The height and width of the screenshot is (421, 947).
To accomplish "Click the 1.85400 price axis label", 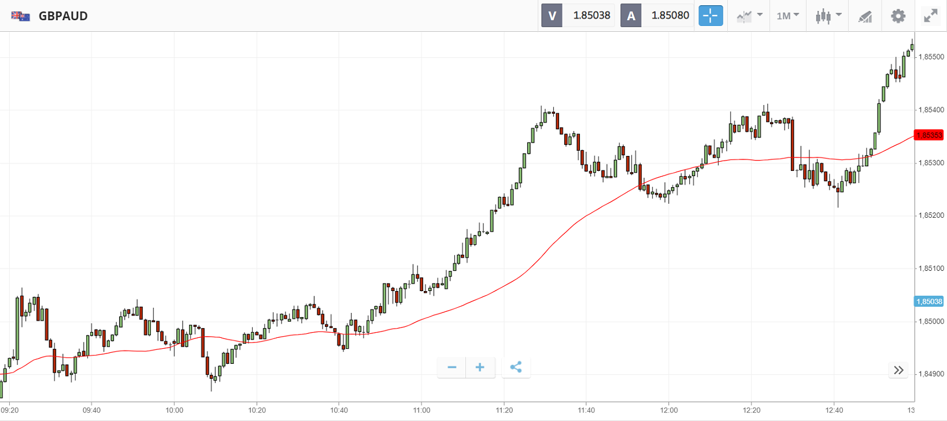I will pos(931,110).
